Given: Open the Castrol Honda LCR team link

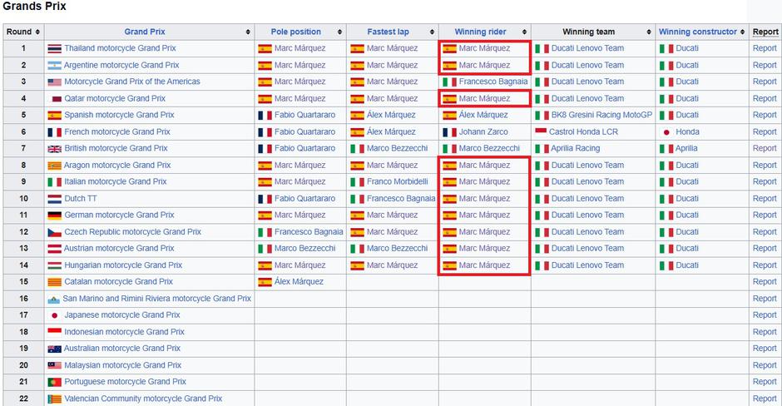Looking at the screenshot, I should pos(583,131).
